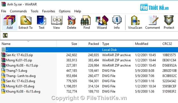Click the Add toolbar icon
The height and width of the screenshot is (103, 178).
coord(9,22)
